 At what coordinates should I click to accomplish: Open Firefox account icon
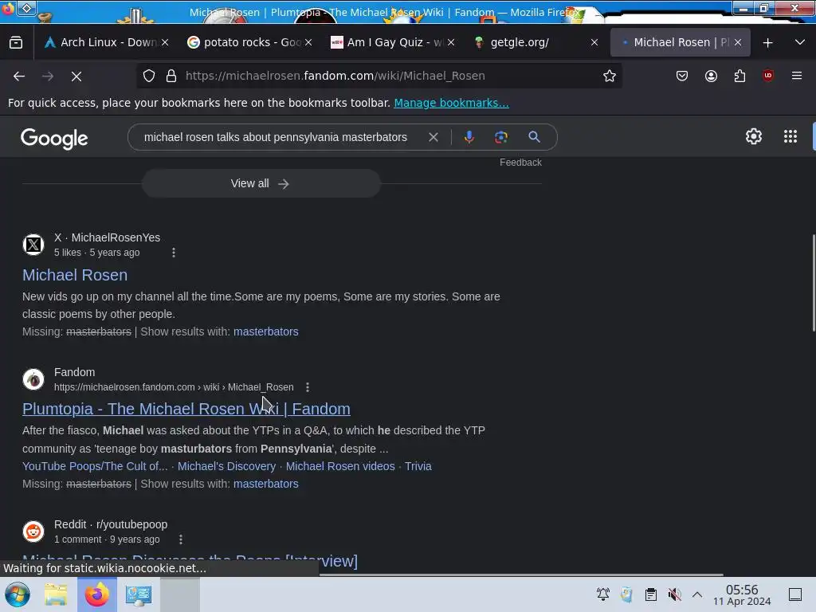tap(711, 76)
